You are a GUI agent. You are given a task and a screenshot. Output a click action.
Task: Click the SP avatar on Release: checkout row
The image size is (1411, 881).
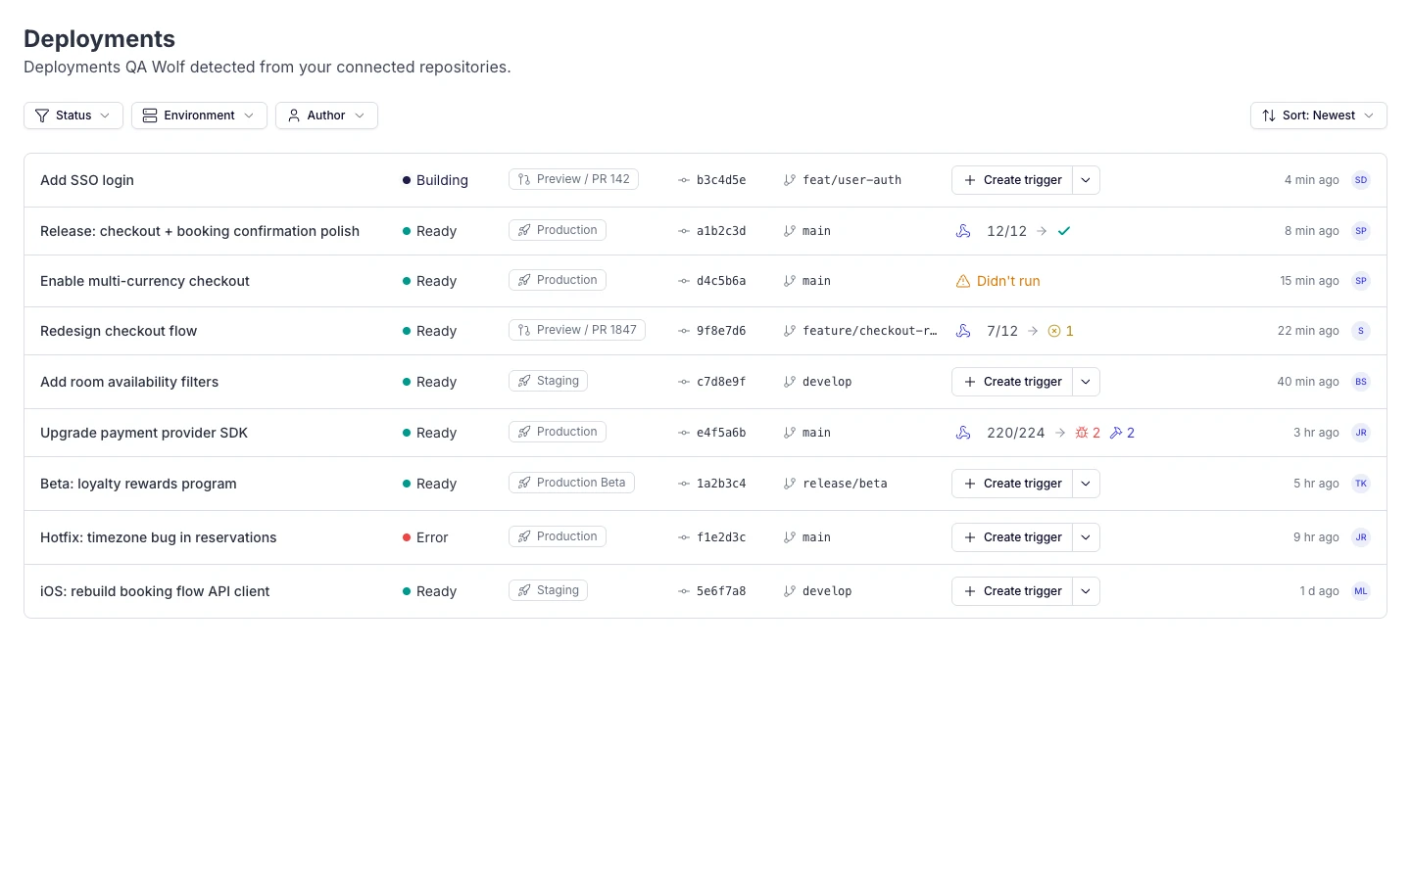tap(1361, 231)
